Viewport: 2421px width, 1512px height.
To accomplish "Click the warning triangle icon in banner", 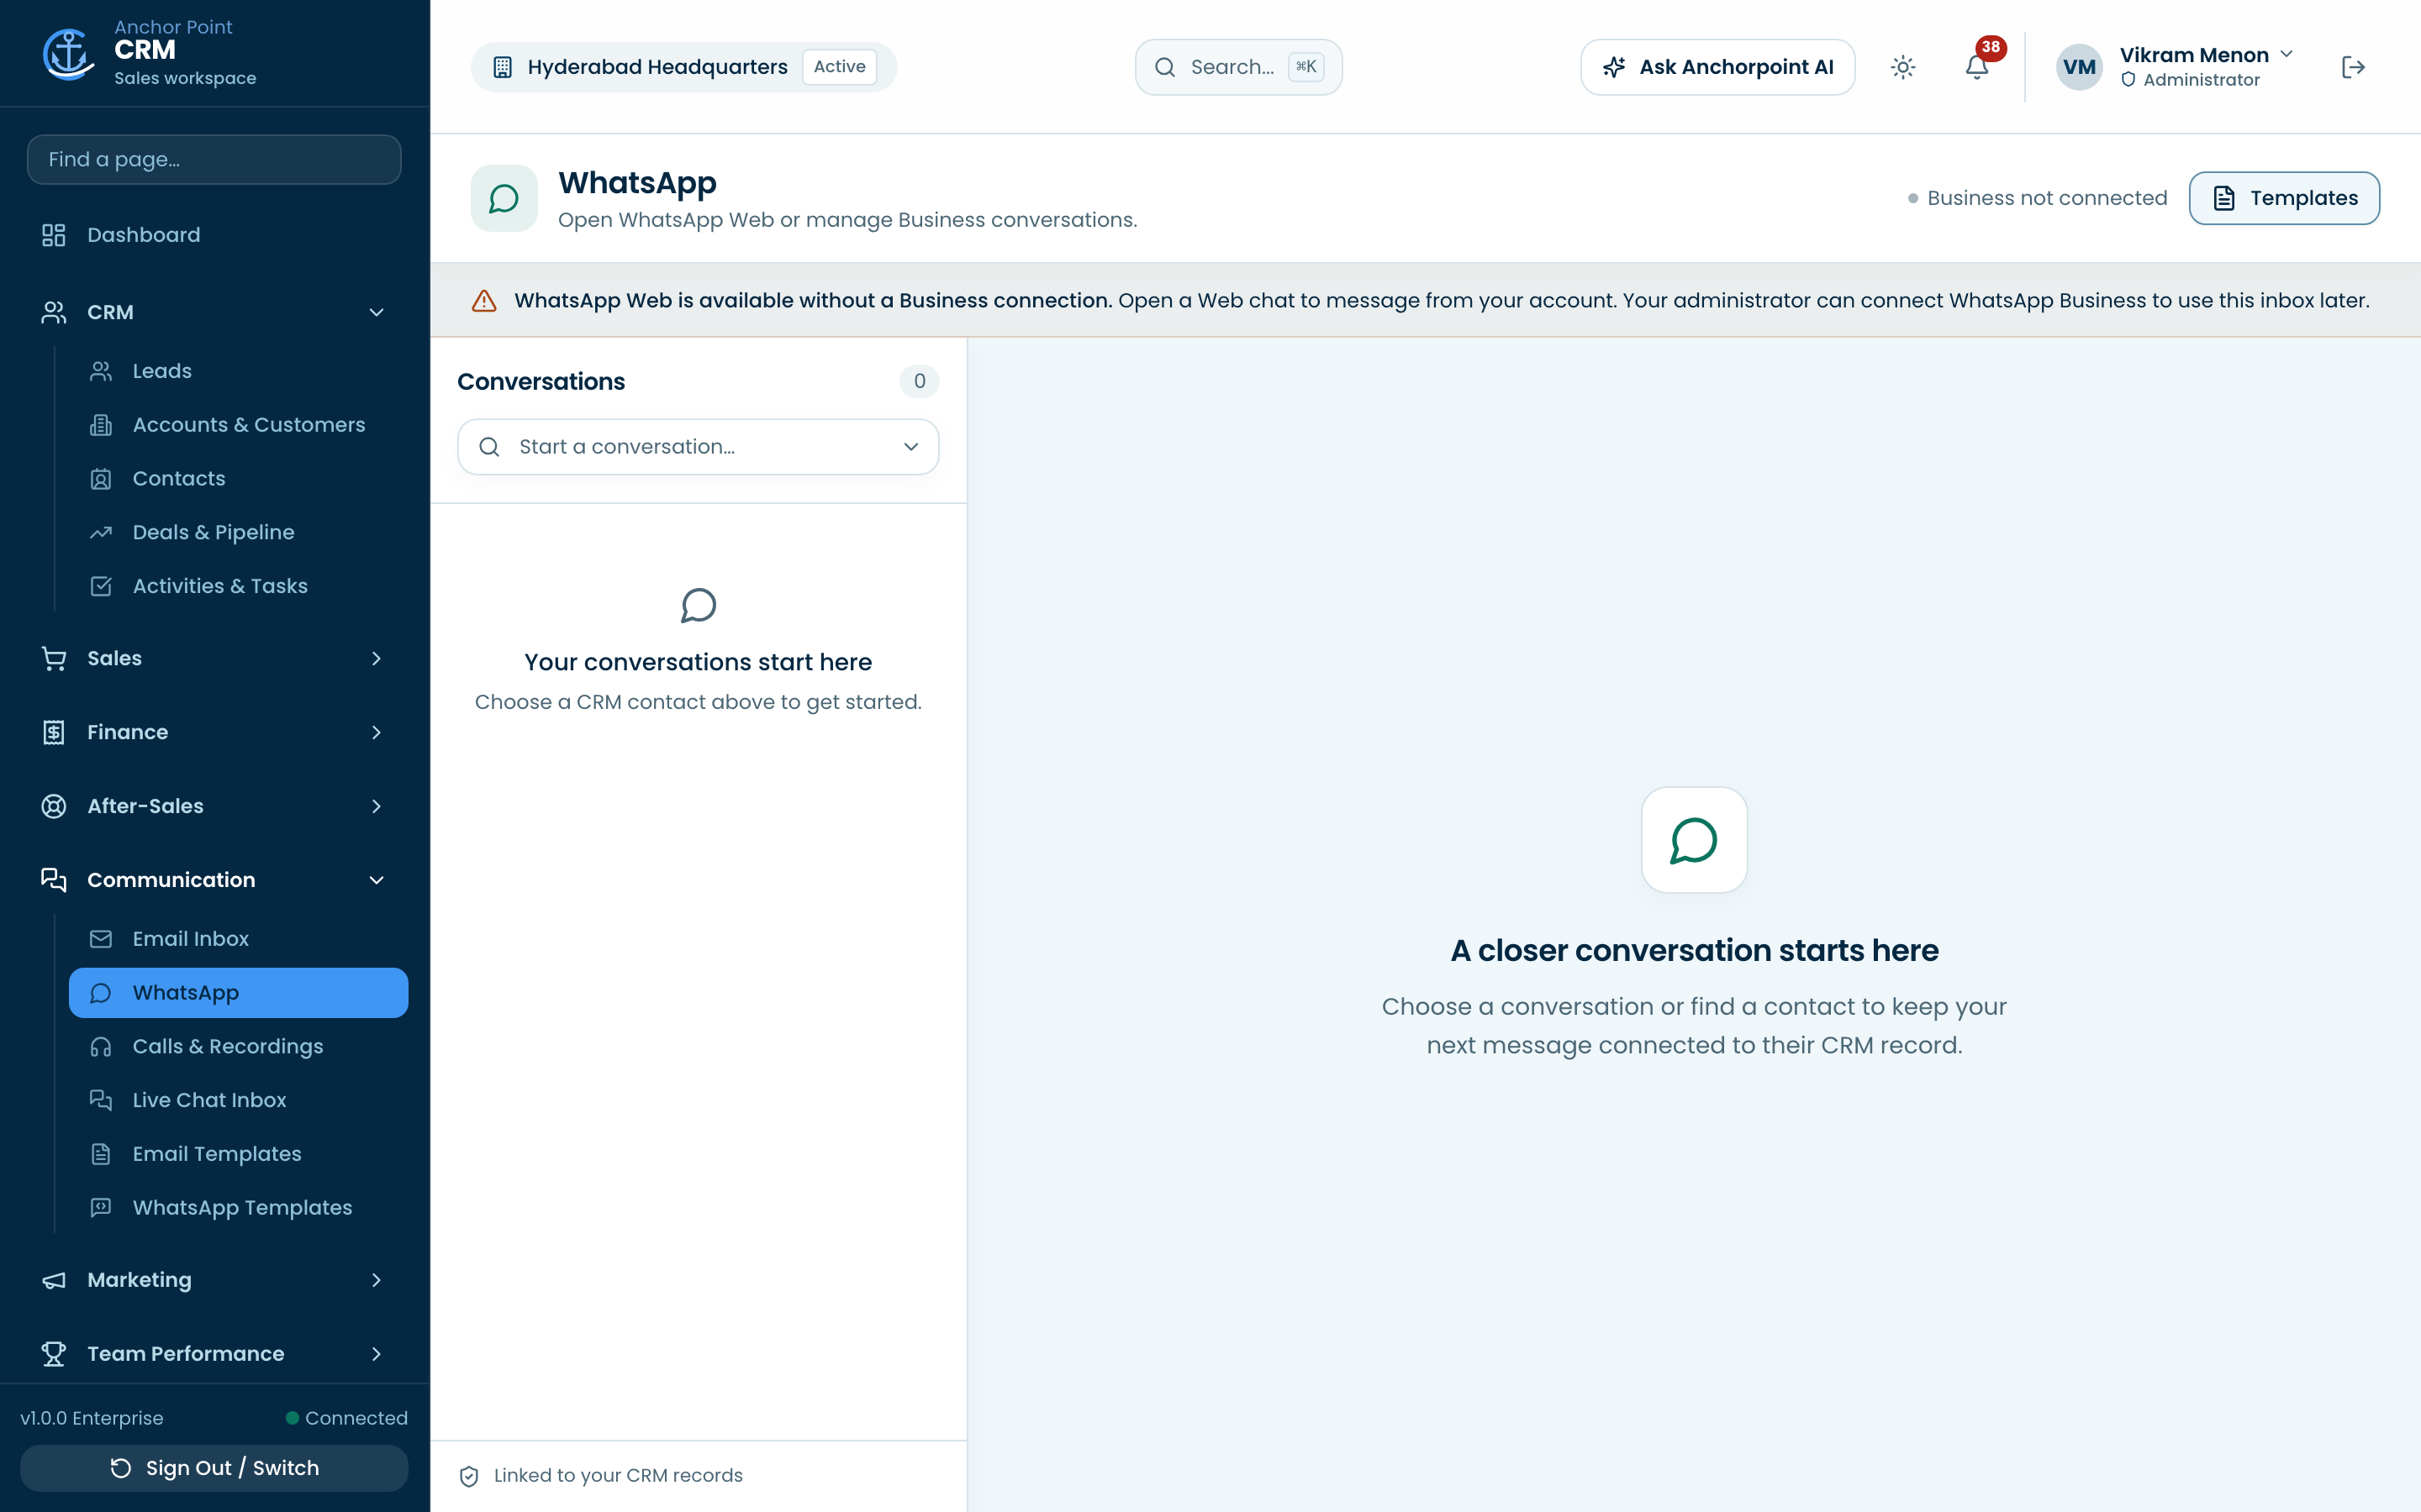I will click(x=484, y=301).
